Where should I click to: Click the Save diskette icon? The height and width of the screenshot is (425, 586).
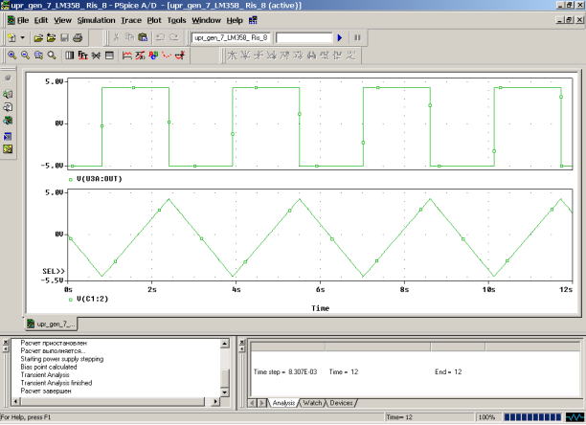tap(64, 37)
